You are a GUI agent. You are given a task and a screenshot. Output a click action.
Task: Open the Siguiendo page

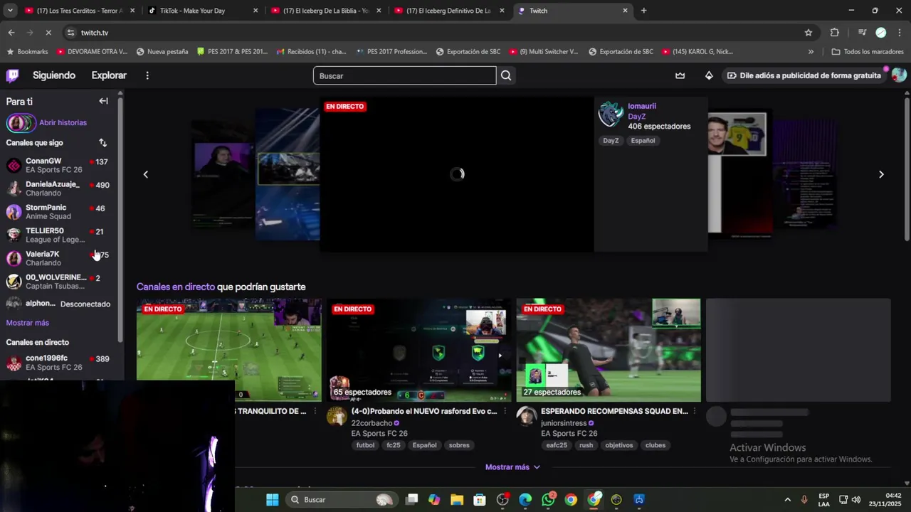coord(54,75)
